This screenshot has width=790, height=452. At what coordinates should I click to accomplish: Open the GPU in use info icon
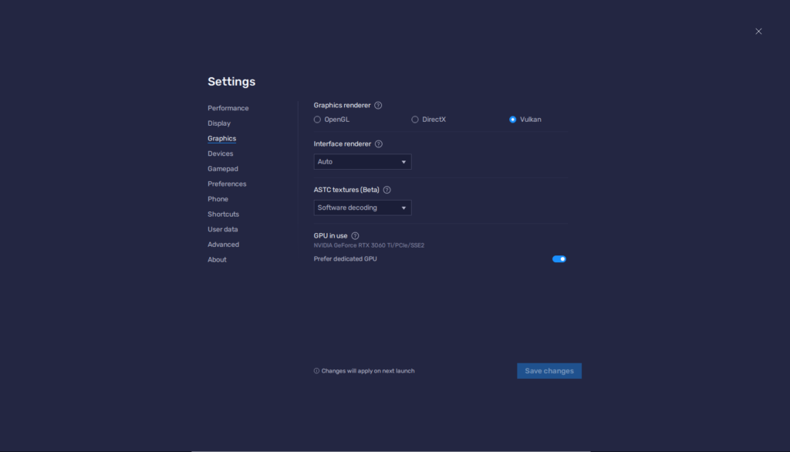(x=355, y=235)
